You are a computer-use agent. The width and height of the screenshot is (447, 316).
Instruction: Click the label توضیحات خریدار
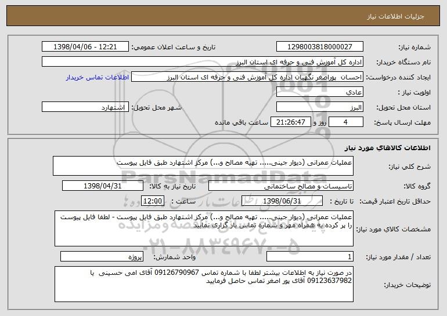[x=408, y=285]
